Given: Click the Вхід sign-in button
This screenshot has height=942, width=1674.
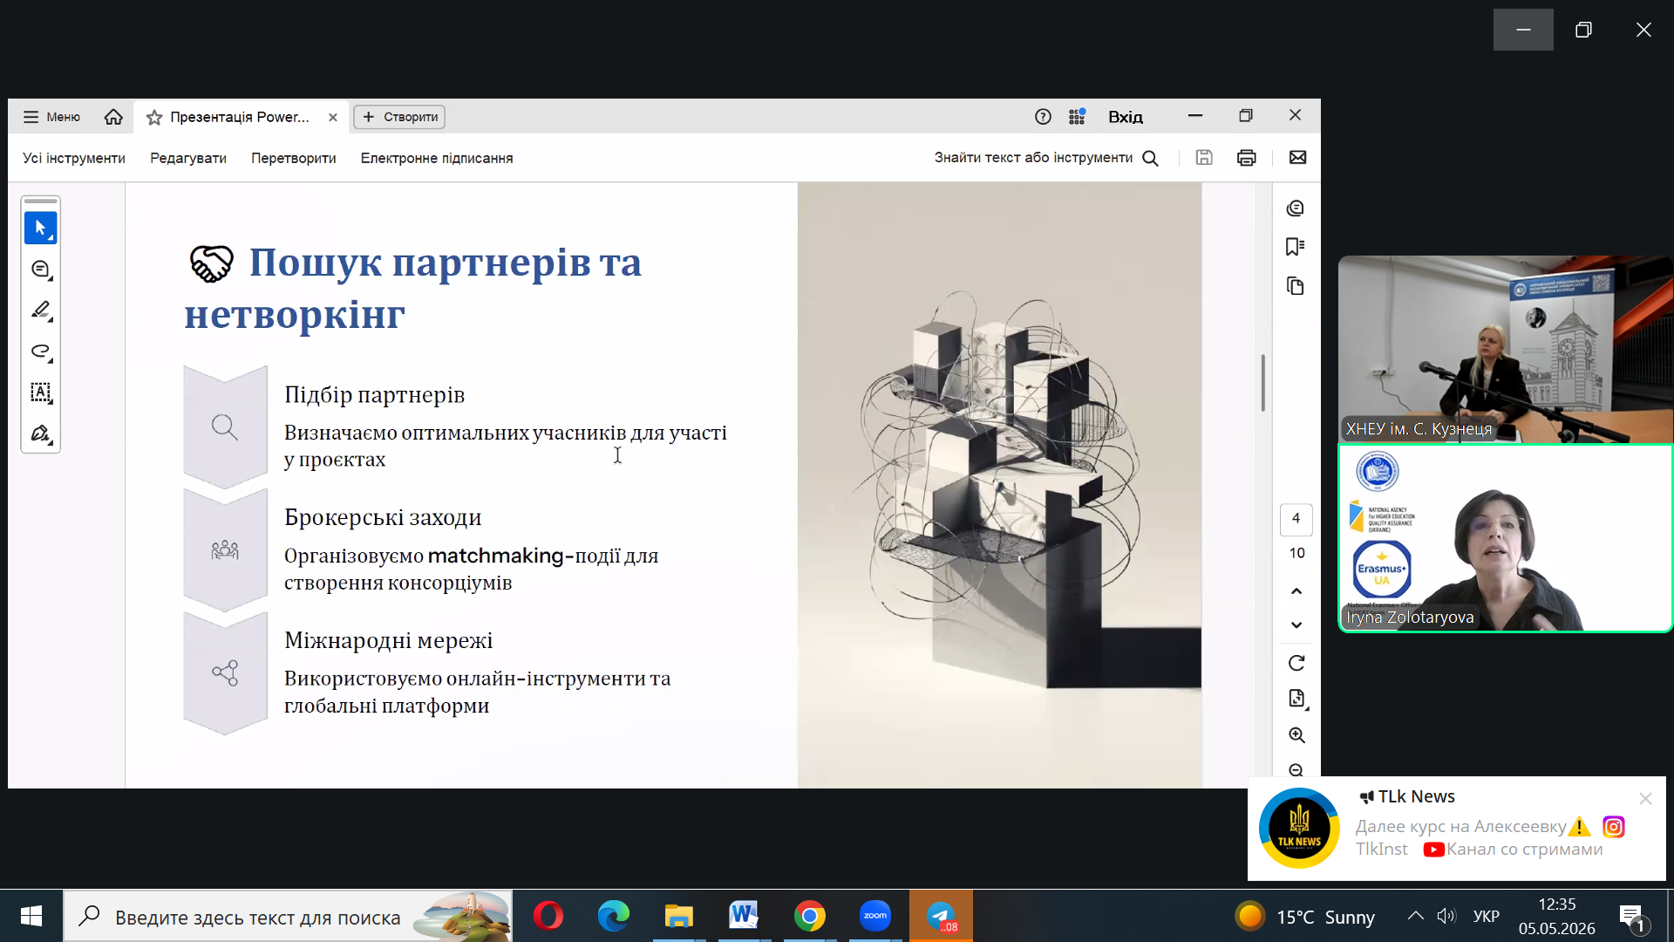Looking at the screenshot, I should pyautogui.click(x=1126, y=117).
